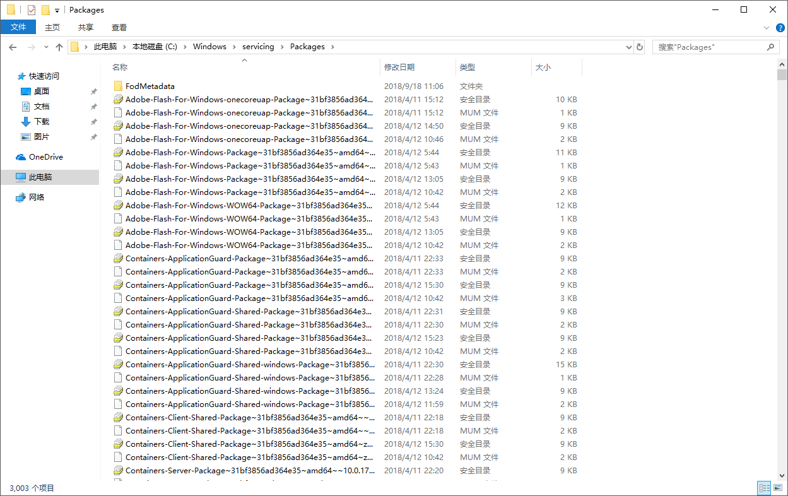Viewport: 788px width, 496px height.
Task: Switch to the 查看 ribbon tab
Action: pyautogui.click(x=119, y=27)
